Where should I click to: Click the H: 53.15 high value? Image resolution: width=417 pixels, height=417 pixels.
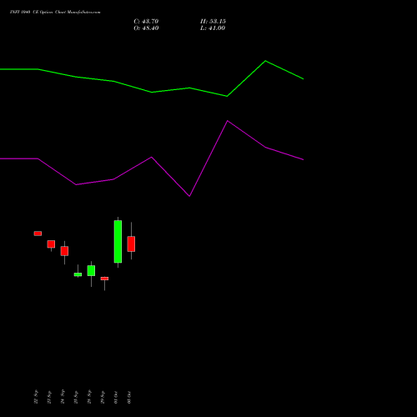[213, 22]
